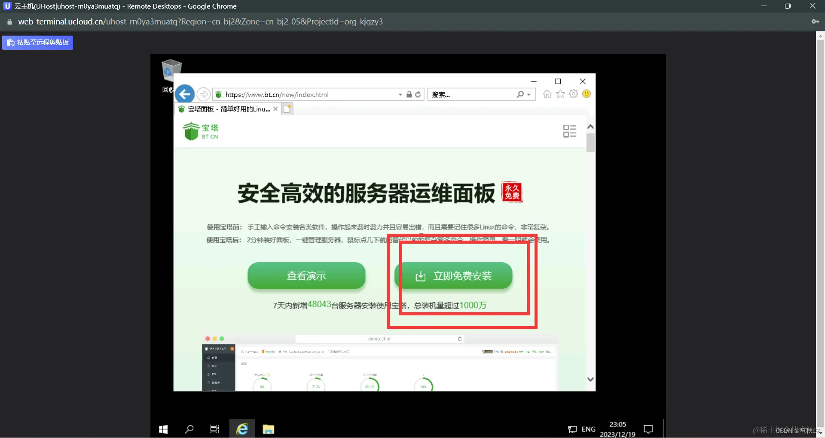This screenshot has width=825, height=438.
Task: Refresh the page with the reload icon
Action: pos(418,94)
